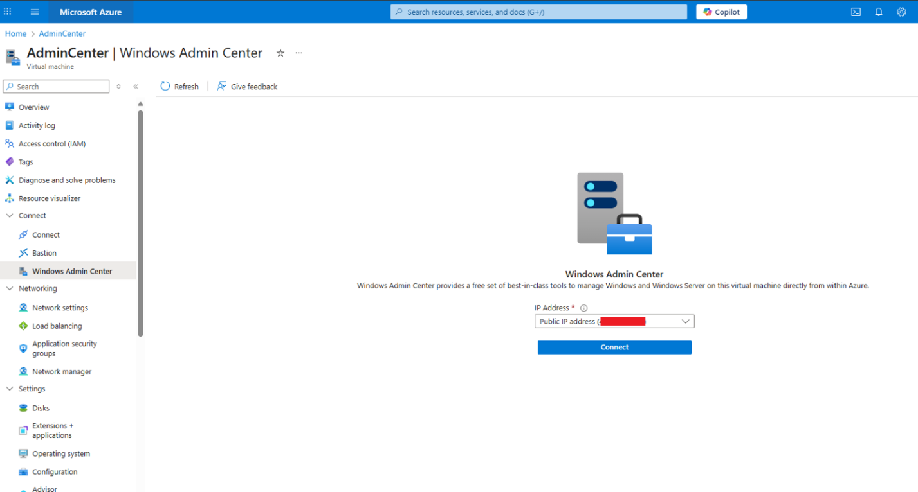
Task: Open the notifications bell
Action: click(878, 12)
